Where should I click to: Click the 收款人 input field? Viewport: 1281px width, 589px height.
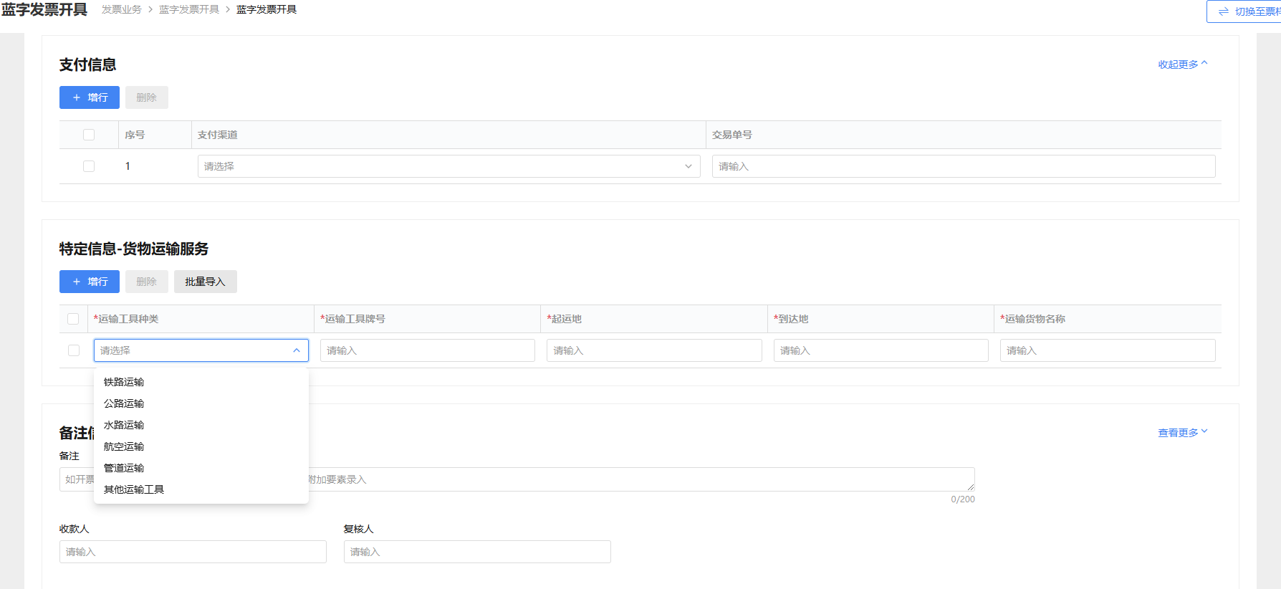[x=193, y=552]
